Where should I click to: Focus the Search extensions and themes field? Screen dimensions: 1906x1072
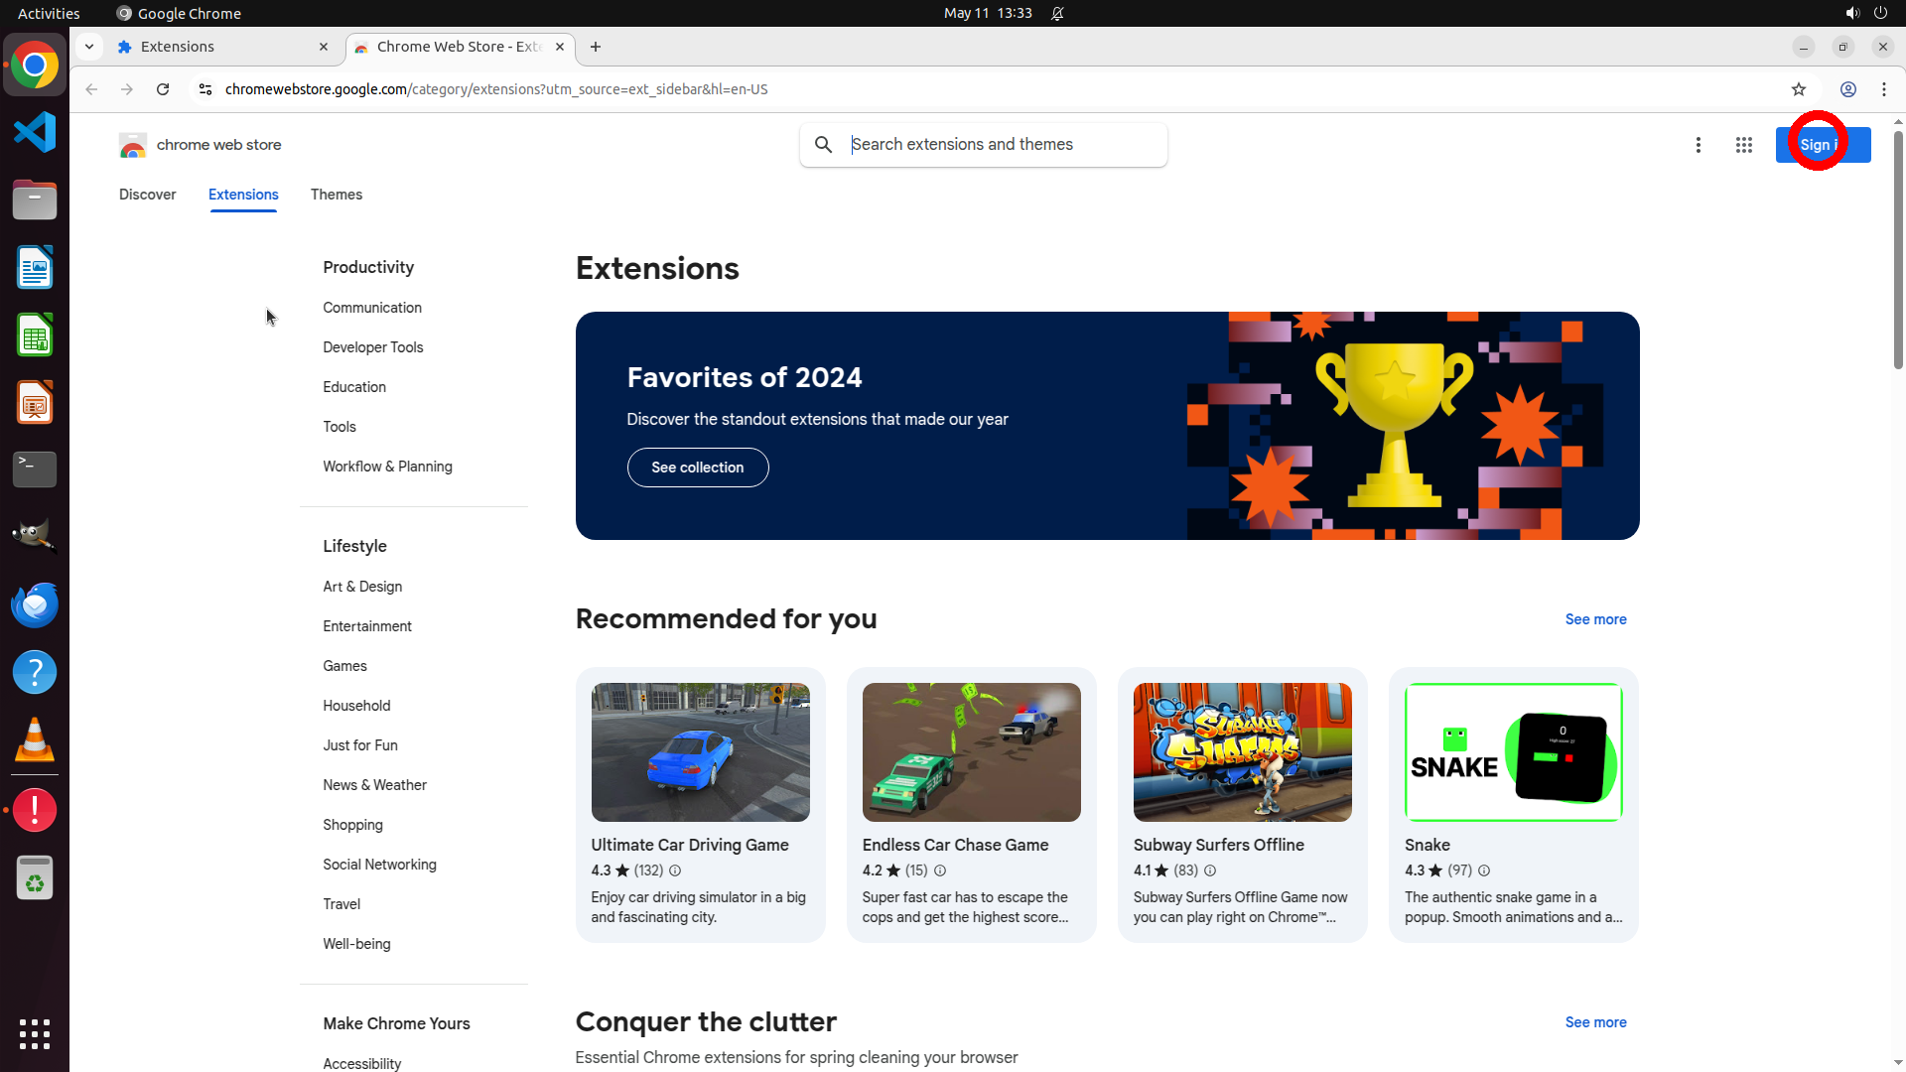tap(1003, 145)
